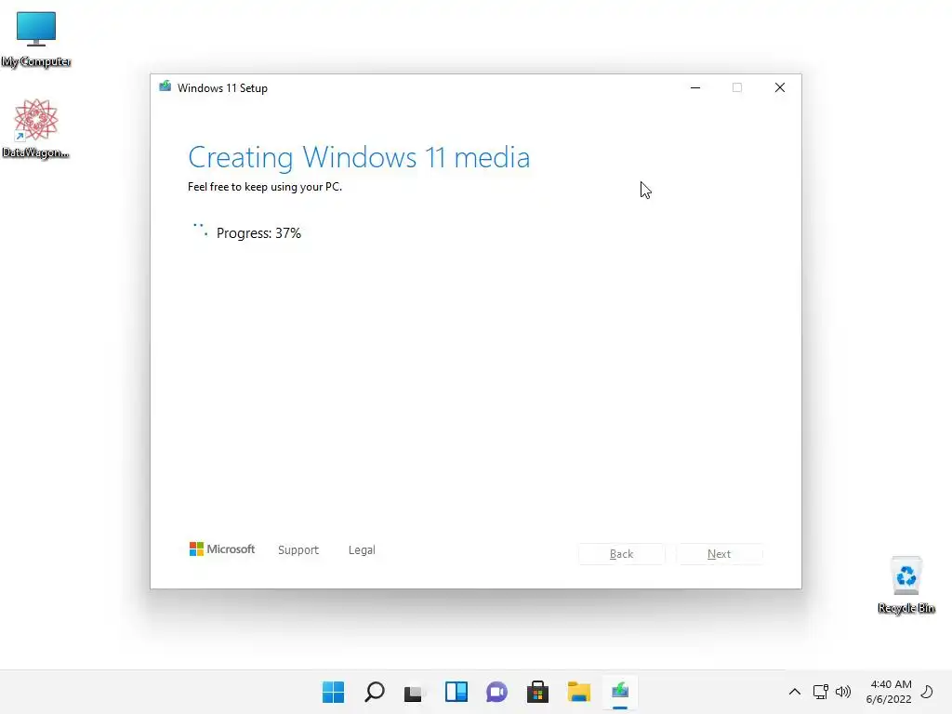Open Microsoft Store from the taskbar

pos(537,692)
